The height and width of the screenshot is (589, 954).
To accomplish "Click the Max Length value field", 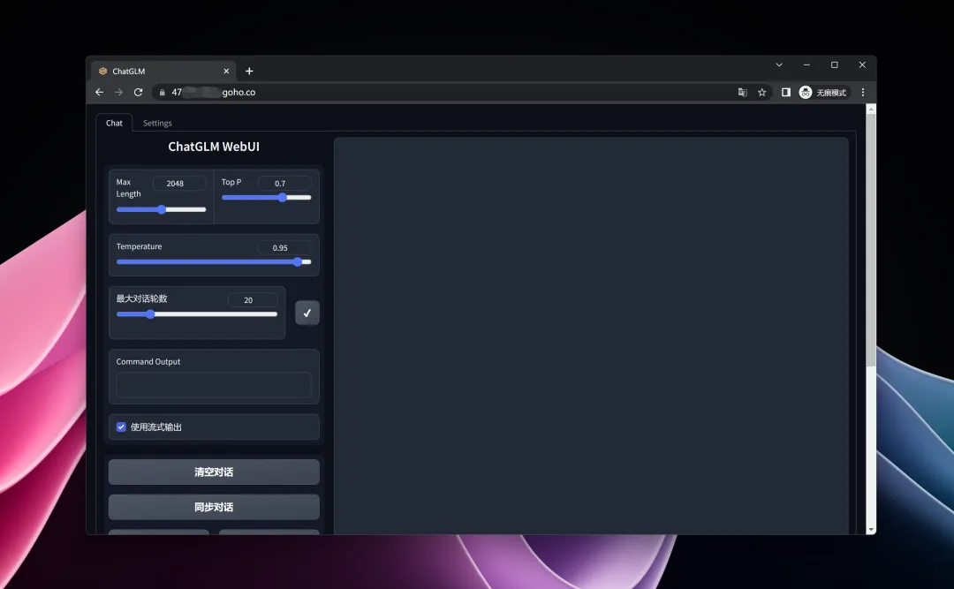I will click(178, 183).
